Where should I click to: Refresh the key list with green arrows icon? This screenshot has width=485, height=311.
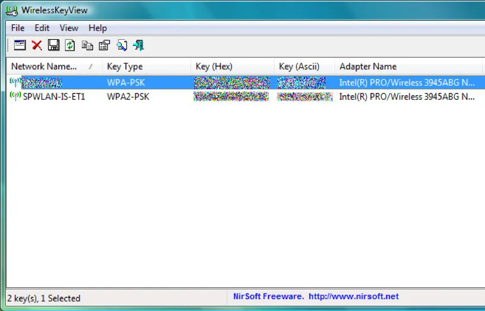[70, 45]
